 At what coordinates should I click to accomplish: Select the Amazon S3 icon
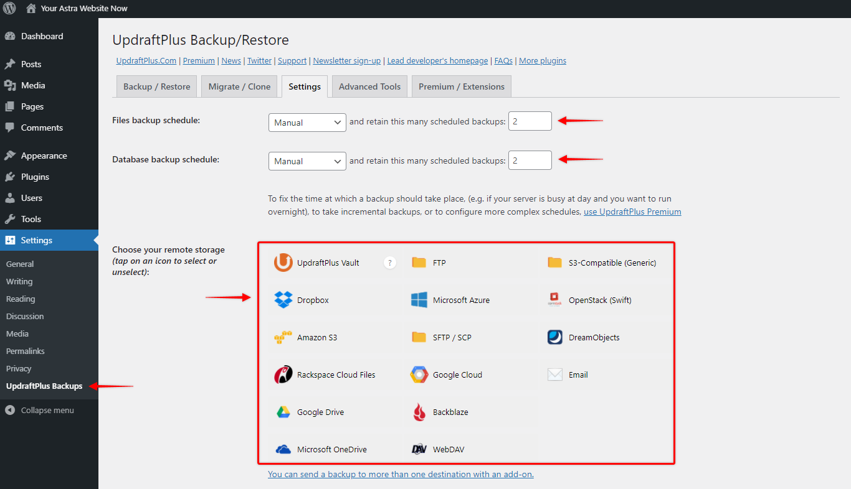(x=283, y=337)
